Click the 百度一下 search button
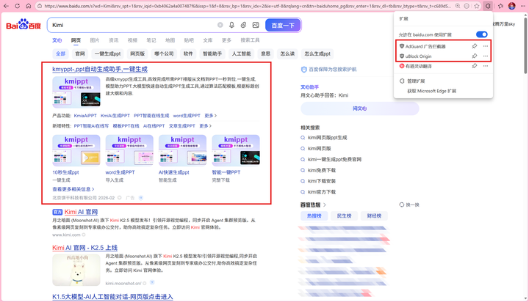The height and width of the screenshot is (302, 529). (283, 25)
